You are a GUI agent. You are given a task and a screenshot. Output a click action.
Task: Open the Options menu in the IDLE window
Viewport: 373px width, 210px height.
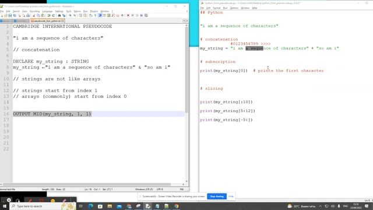coord(234,8)
